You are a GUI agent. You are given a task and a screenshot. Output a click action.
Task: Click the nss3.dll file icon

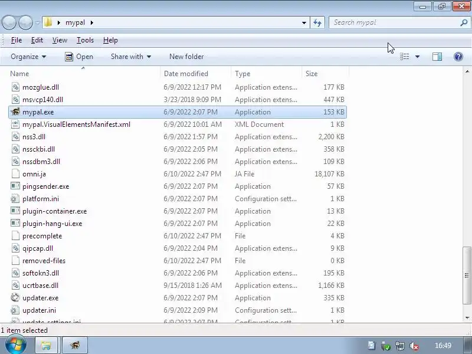tap(15, 136)
